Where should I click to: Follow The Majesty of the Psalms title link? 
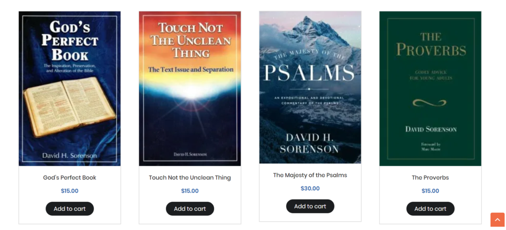point(310,175)
